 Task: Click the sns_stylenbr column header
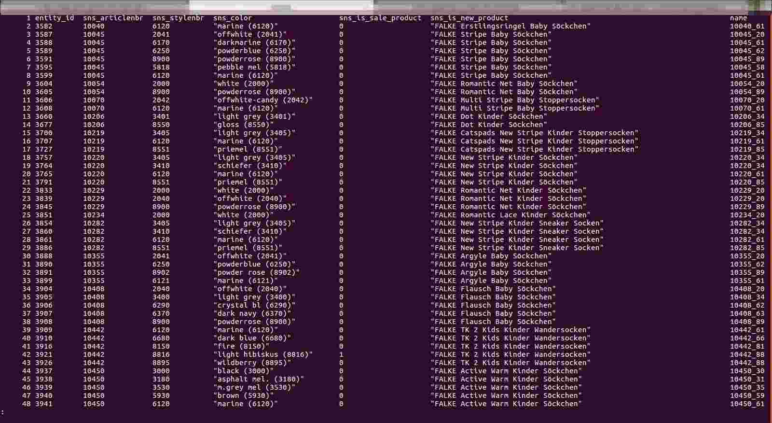178,18
